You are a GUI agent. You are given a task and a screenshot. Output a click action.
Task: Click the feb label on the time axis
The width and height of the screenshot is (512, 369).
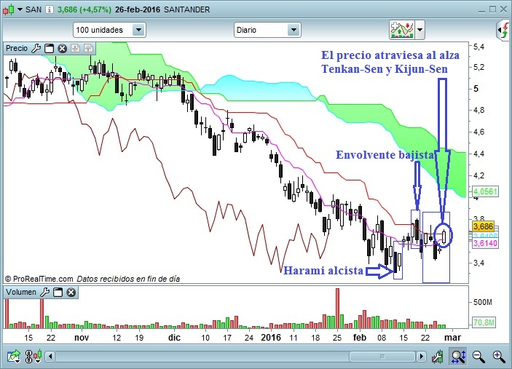point(360,338)
